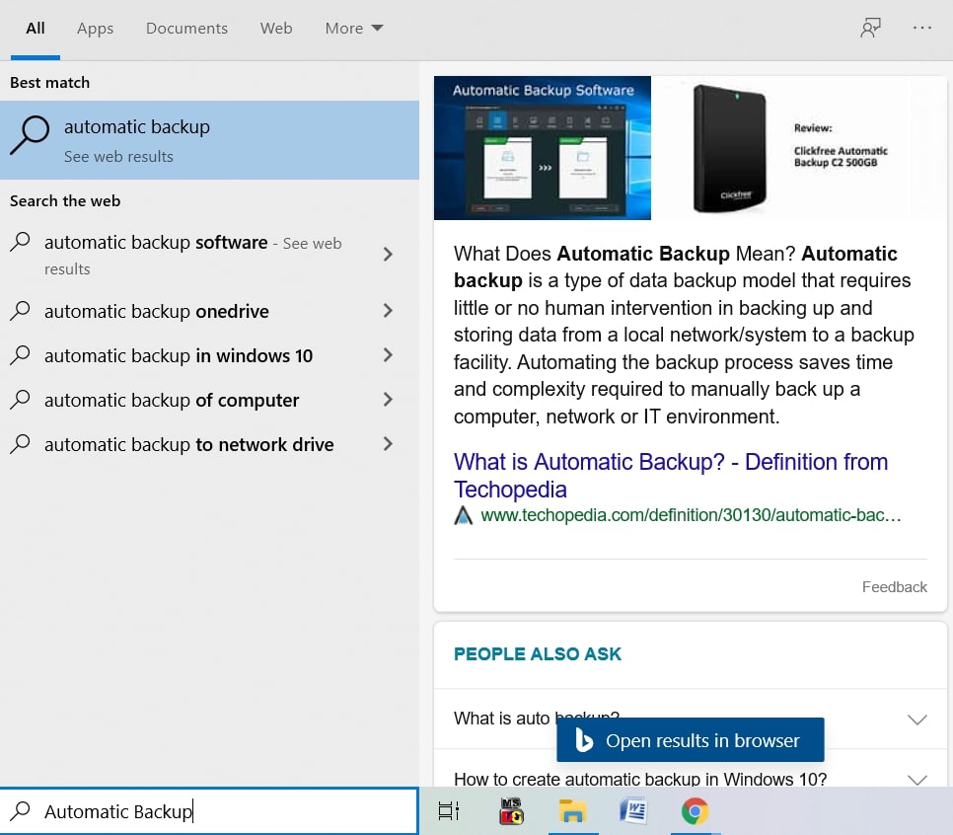The height and width of the screenshot is (835, 953).
Task: Click search icon beside 'automatic backup in windows 10'
Action: pos(20,355)
